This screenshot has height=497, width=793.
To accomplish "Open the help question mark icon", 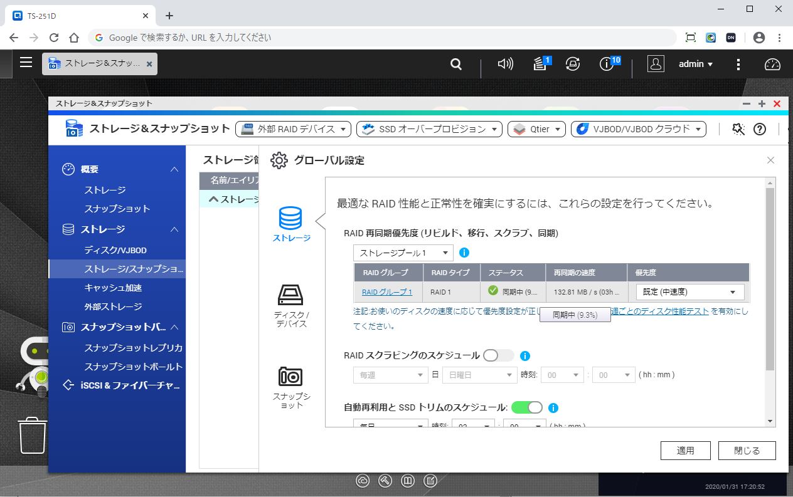I will pos(760,129).
